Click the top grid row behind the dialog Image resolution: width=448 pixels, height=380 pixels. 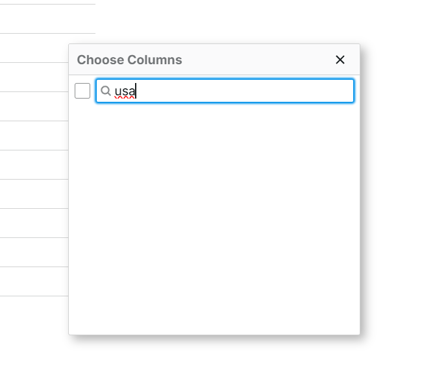47,19
